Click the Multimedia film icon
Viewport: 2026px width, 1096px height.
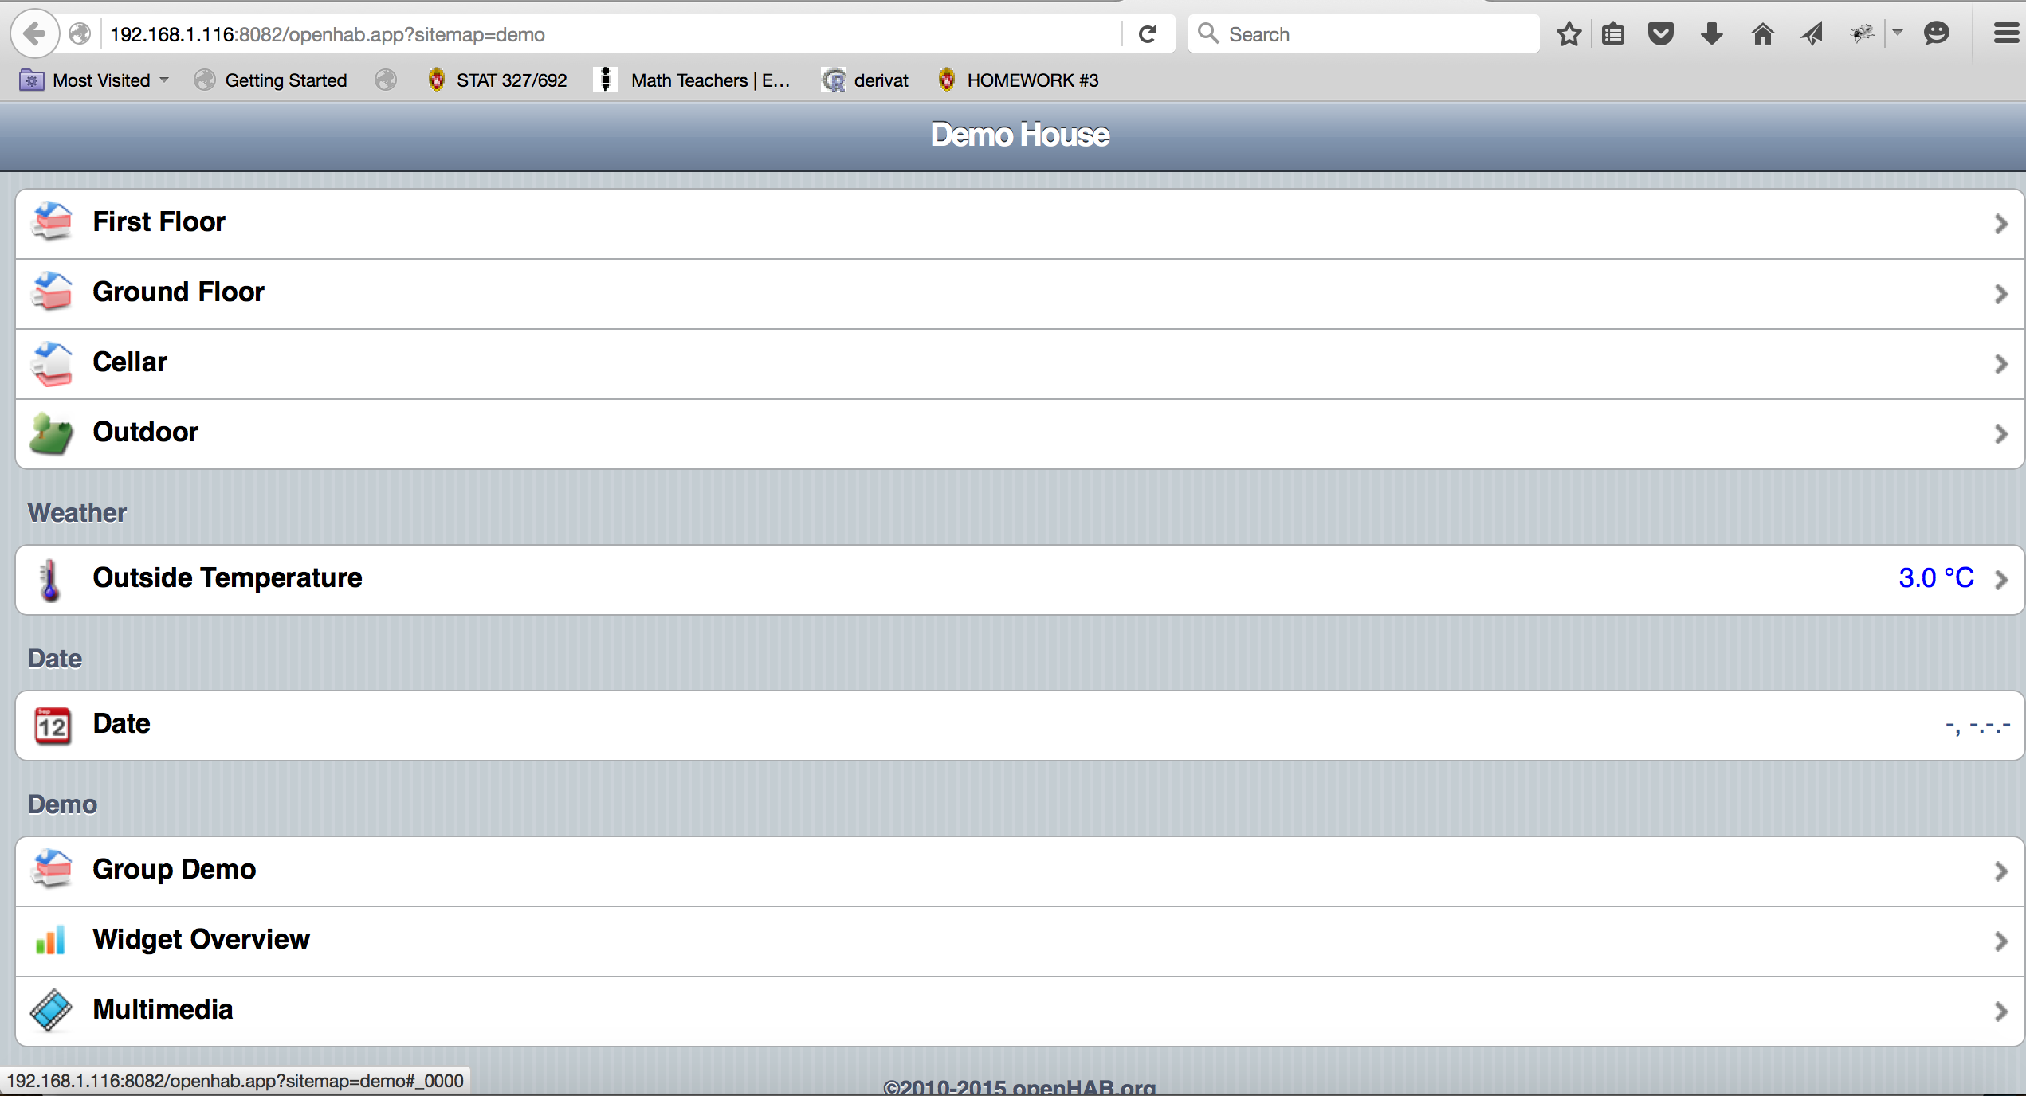pyautogui.click(x=51, y=1010)
